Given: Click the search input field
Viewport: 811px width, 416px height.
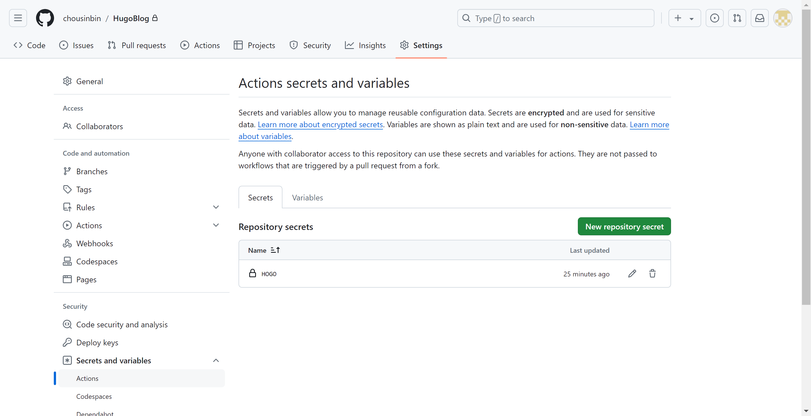Looking at the screenshot, I should pyautogui.click(x=556, y=18).
